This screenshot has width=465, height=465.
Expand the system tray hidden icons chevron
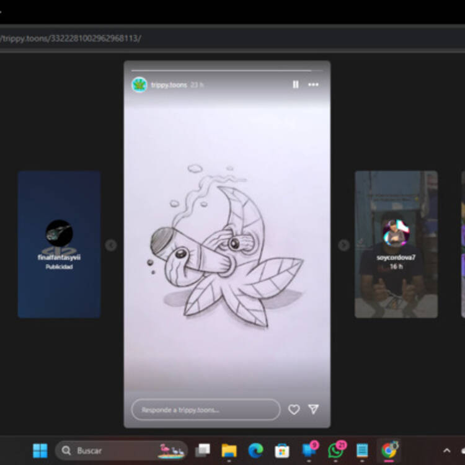pyautogui.click(x=446, y=451)
